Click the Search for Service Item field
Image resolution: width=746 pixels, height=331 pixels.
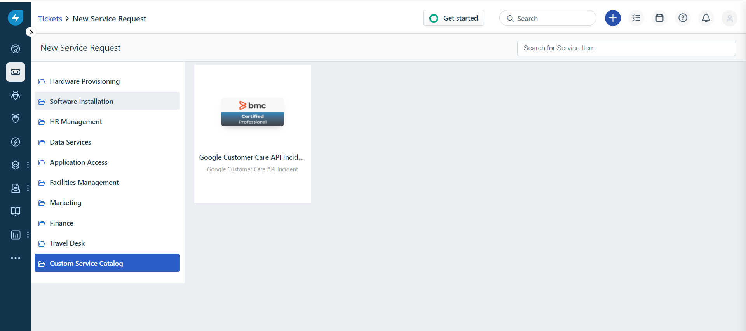(626, 48)
